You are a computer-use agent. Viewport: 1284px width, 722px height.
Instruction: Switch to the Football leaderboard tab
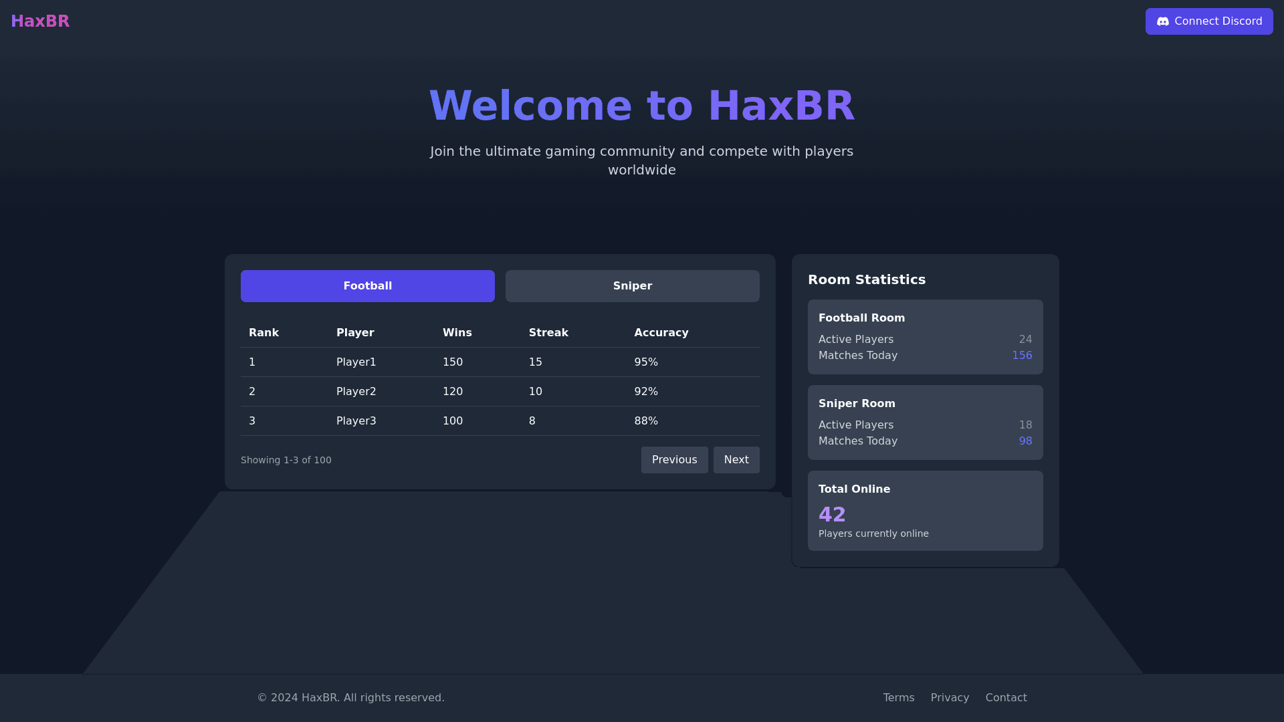(x=367, y=286)
